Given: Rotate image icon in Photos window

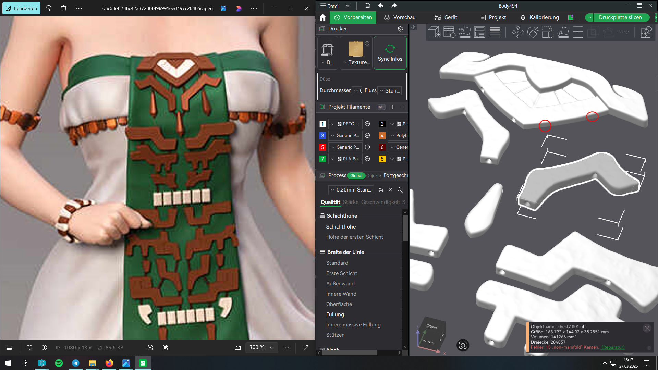Looking at the screenshot, I should pos(49,8).
